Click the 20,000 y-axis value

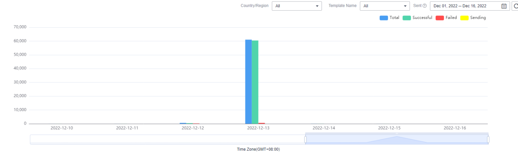19,96
